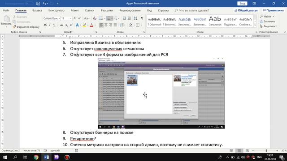Image resolution: width=287 pixels, height=161 pixels.
Task: Click the shading paint bucket icon
Action: point(130,25)
